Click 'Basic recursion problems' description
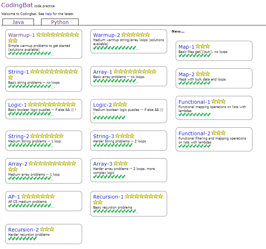 (x=112, y=207)
